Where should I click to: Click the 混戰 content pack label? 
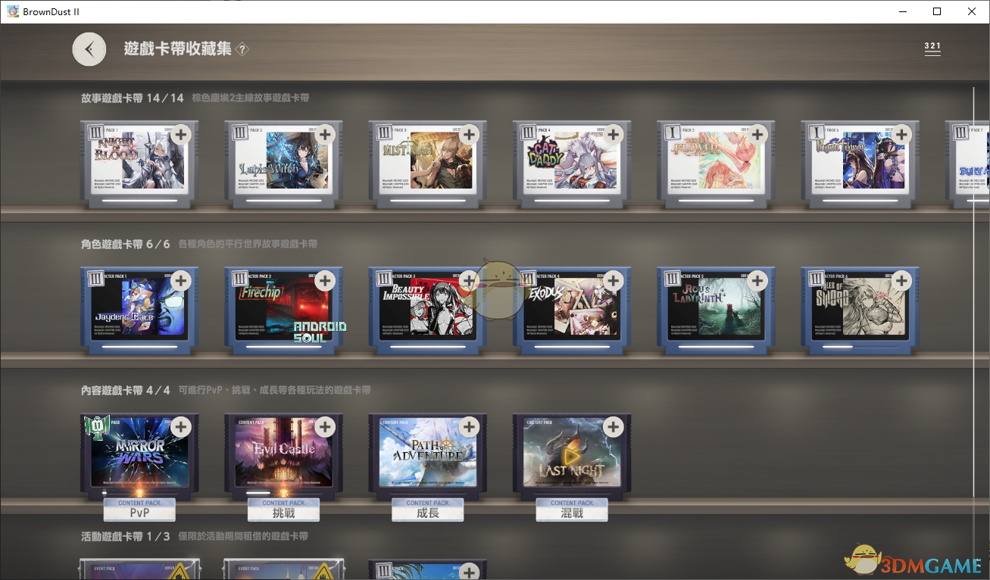click(x=572, y=510)
